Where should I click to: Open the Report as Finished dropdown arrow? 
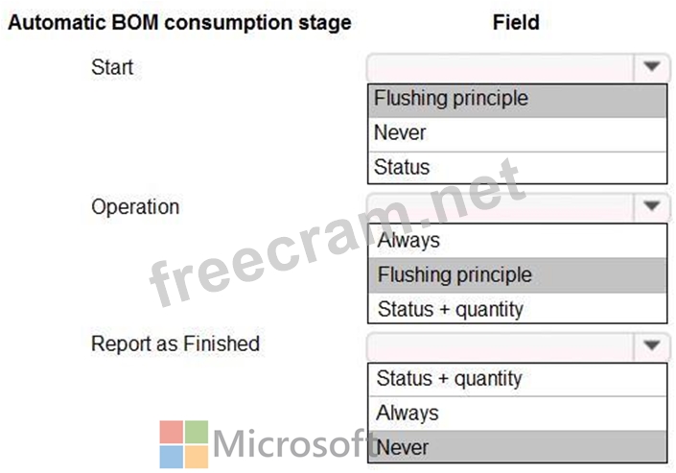click(x=651, y=345)
